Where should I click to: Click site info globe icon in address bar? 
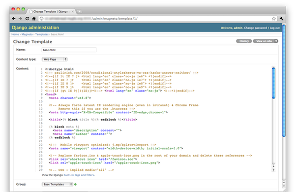pos(42,19)
